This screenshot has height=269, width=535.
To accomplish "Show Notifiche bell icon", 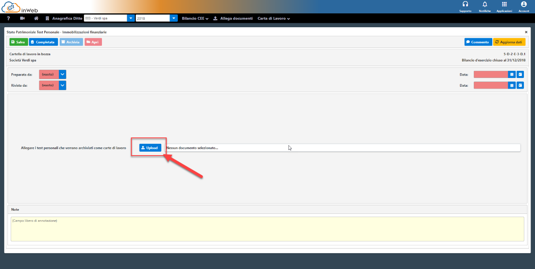I will (485, 4).
